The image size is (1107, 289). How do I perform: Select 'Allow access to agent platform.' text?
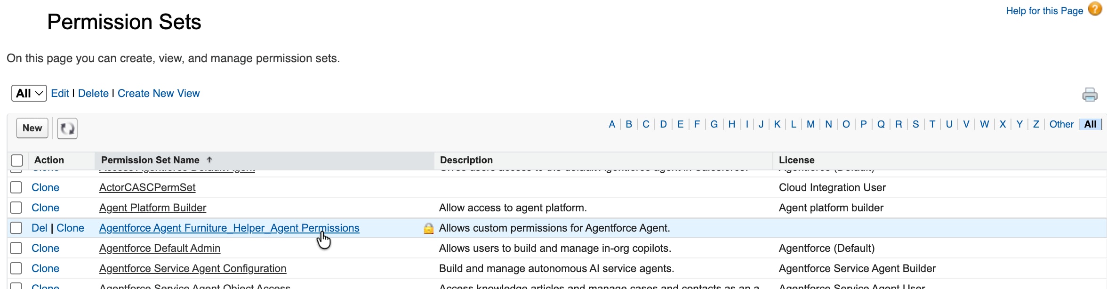click(x=513, y=208)
